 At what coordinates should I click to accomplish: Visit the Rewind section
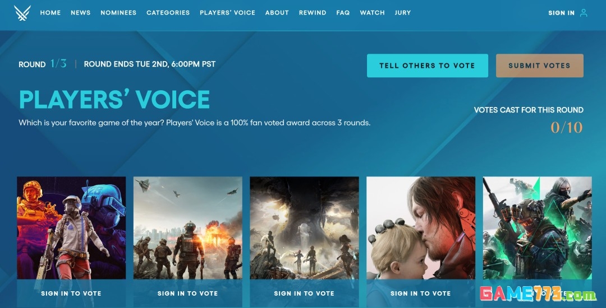pyautogui.click(x=313, y=13)
